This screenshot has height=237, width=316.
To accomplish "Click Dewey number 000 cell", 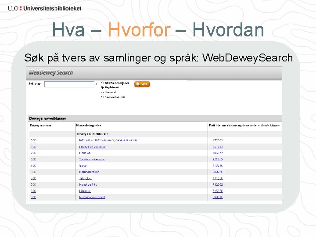I will [33, 140].
